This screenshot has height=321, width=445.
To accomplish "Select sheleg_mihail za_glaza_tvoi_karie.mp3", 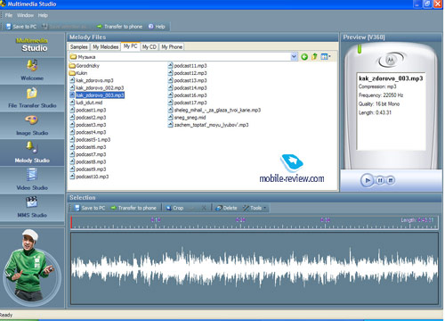I will point(214,110).
